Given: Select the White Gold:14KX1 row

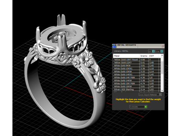Looking at the screenshot, I should pos(137,74).
